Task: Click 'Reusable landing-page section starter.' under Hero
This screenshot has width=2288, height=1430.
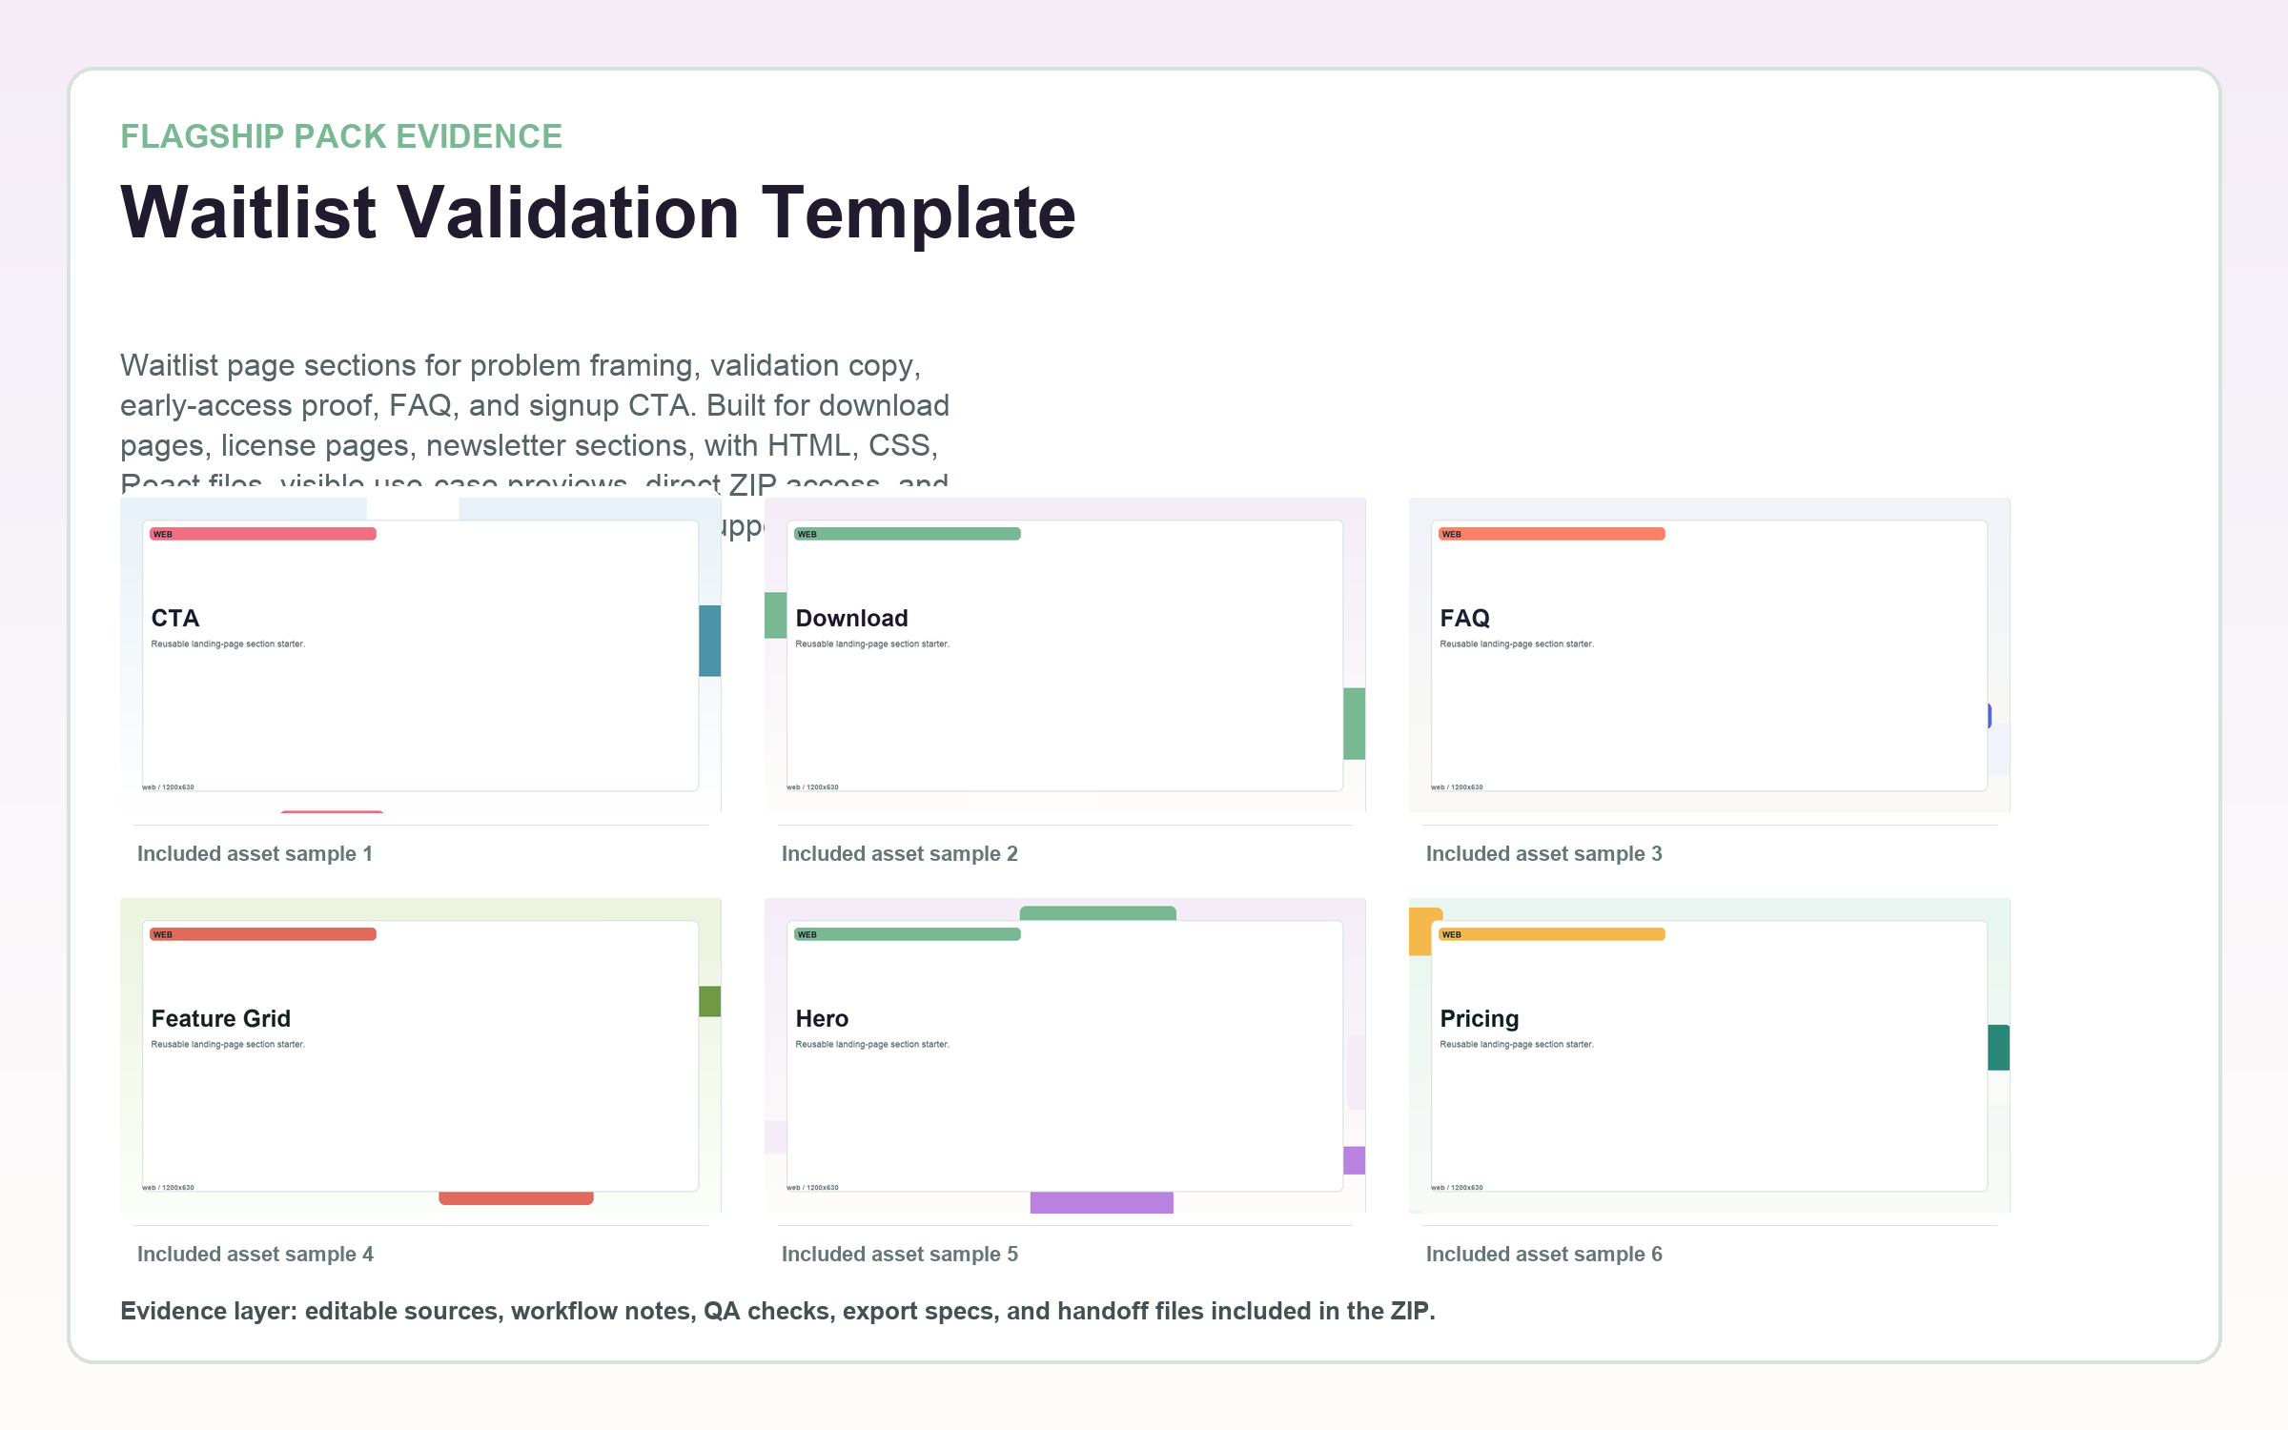Action: pos(872,1045)
